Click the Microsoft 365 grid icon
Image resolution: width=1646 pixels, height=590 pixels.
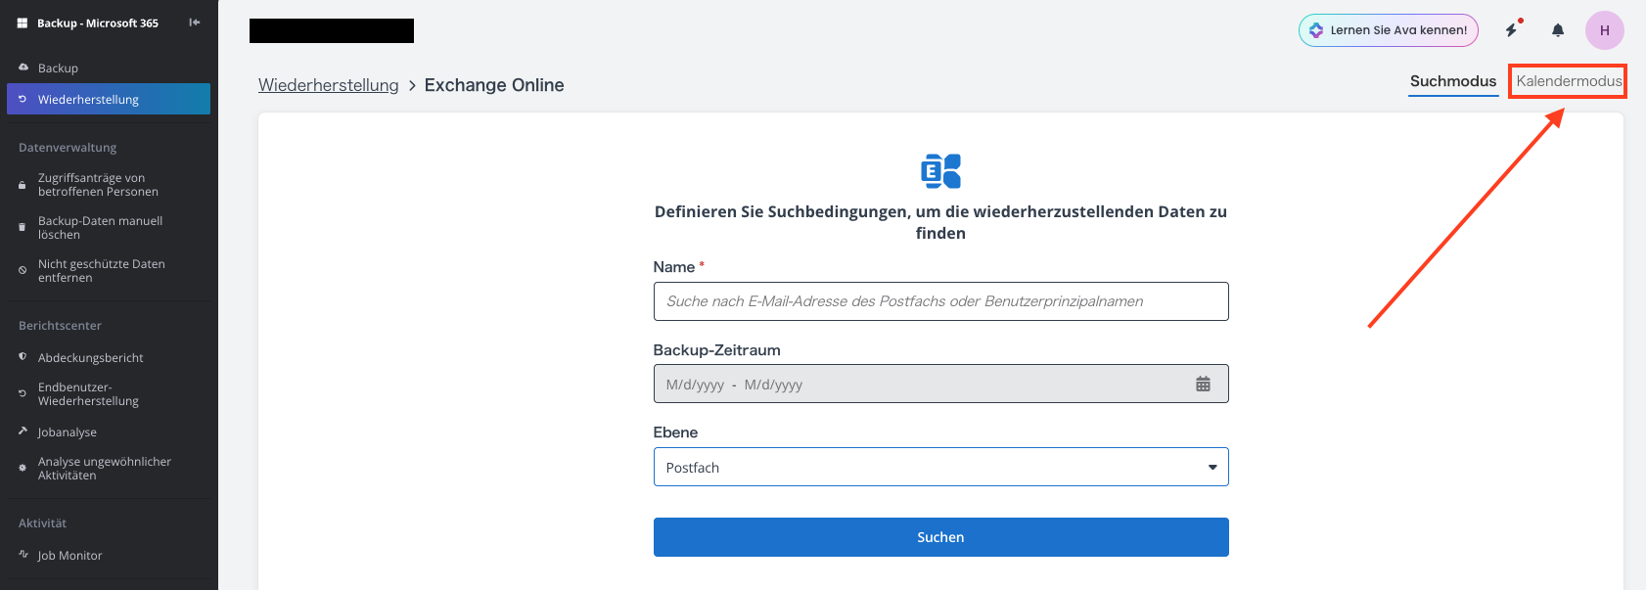coord(23,23)
